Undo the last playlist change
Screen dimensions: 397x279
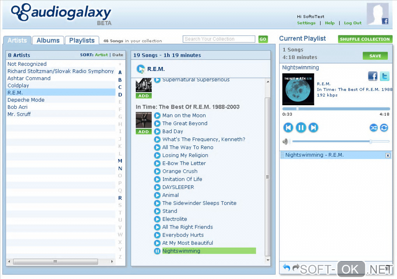[x=286, y=267]
